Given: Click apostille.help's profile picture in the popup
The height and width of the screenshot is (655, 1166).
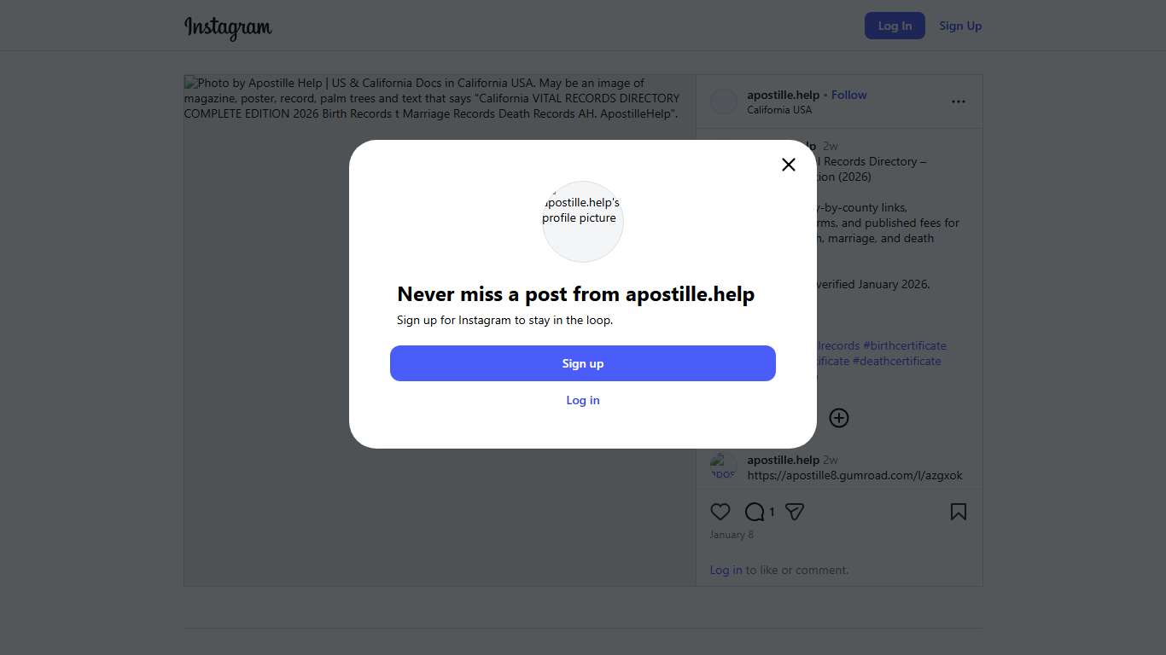Looking at the screenshot, I should [583, 221].
